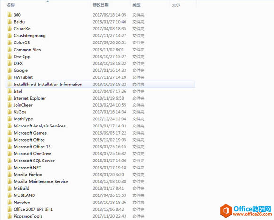
Task: Select the InstallShield Installation Information folder icon
Action: 9,85
